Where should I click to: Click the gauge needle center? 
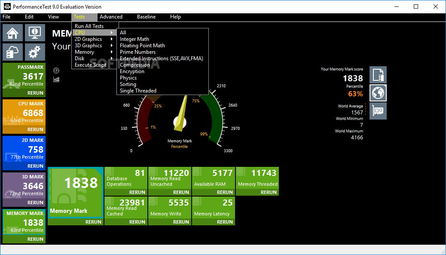click(180, 123)
